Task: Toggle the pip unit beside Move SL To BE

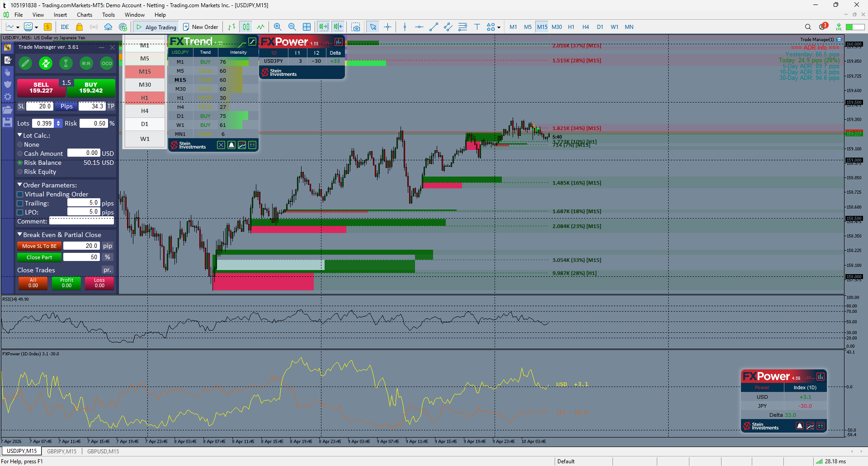Action: [x=108, y=246]
